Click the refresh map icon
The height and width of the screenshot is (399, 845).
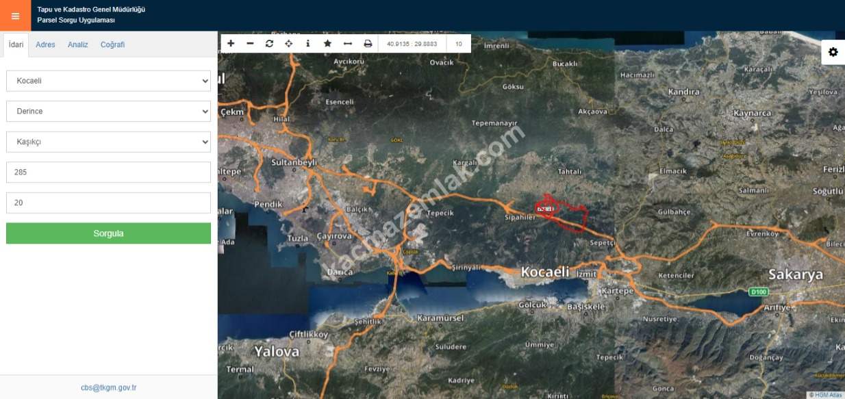point(269,44)
